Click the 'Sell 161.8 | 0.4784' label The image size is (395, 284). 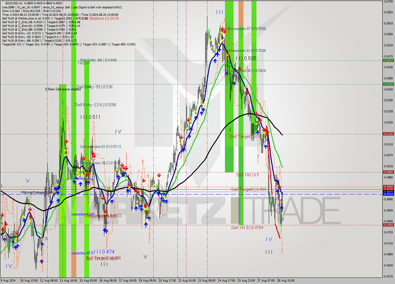click(247, 228)
